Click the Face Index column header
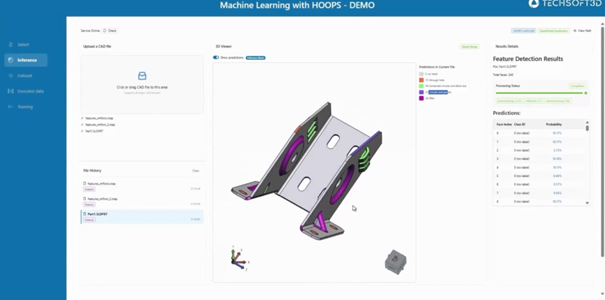 tap(504, 124)
